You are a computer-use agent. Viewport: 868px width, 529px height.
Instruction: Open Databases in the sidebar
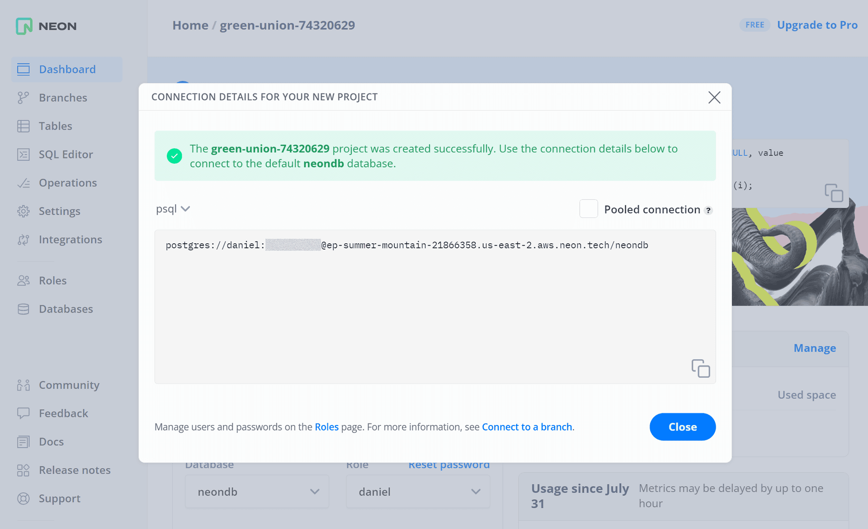66,309
